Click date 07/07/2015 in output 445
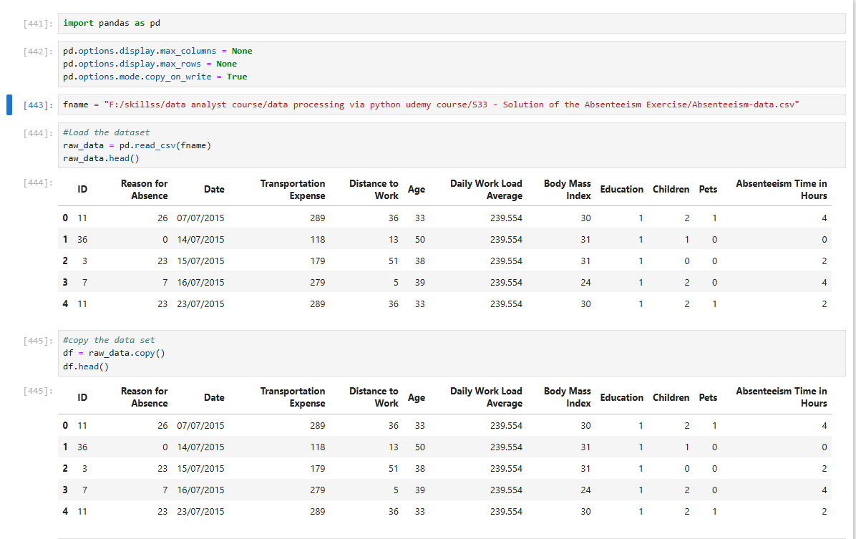The height and width of the screenshot is (539, 856). [x=200, y=425]
